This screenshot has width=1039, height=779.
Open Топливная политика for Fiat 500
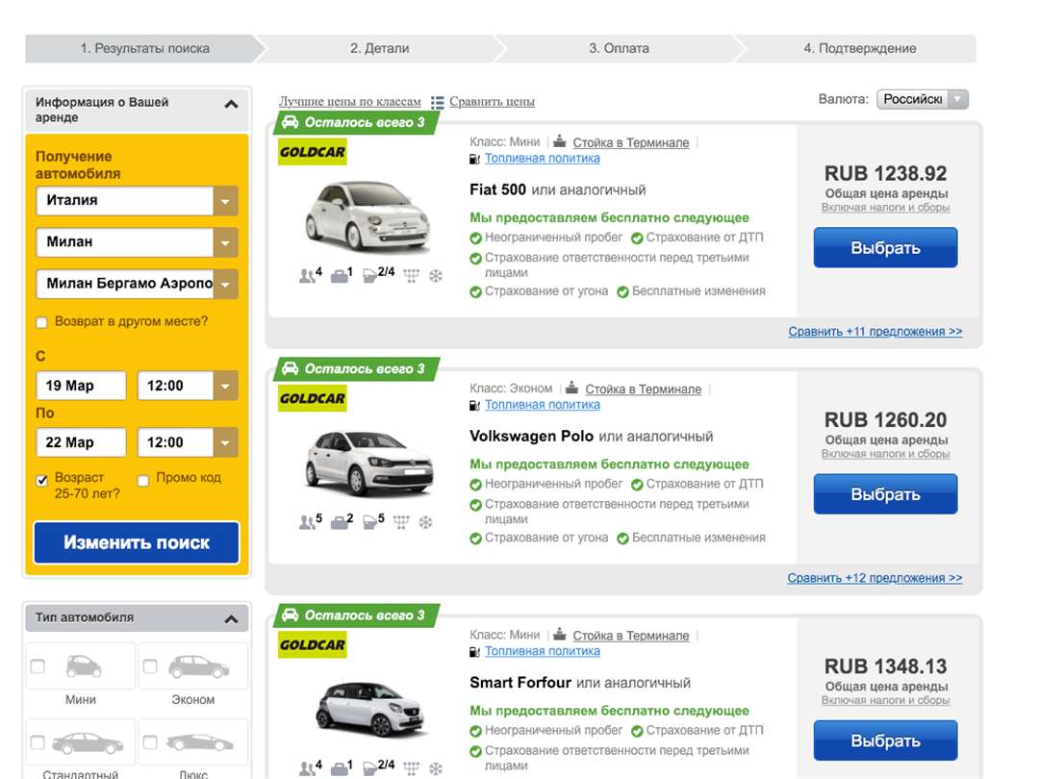tap(542, 159)
